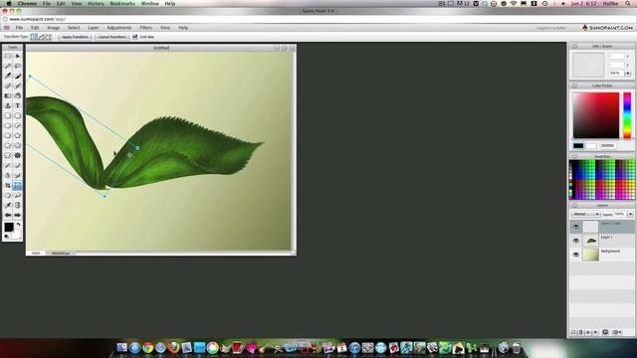Open the Chrome History menu
Screen dimensions: 637x358
96,4
